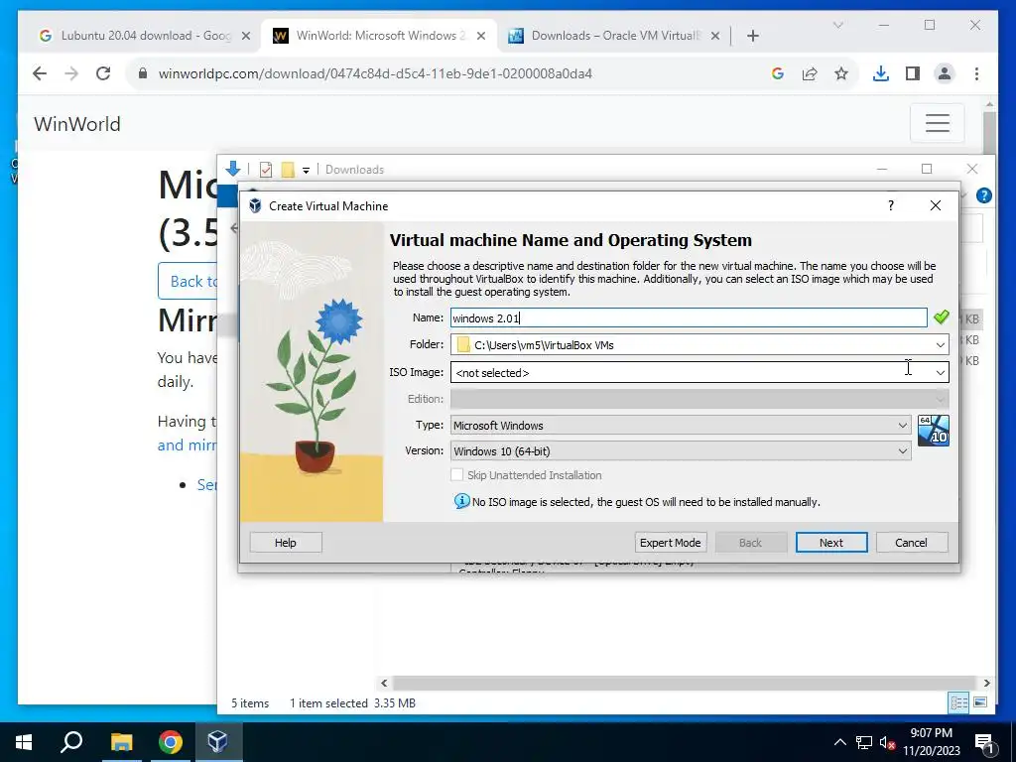Image resolution: width=1016 pixels, height=762 pixels.
Task: Click the share page icon in the address bar
Action: coord(810,73)
